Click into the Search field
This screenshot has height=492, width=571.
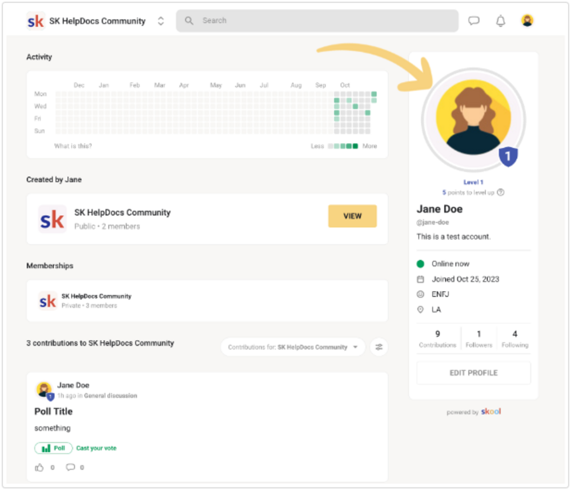(317, 21)
